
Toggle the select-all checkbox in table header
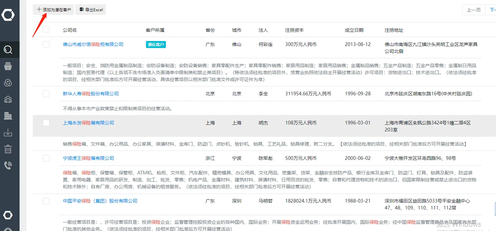[x=46, y=29]
